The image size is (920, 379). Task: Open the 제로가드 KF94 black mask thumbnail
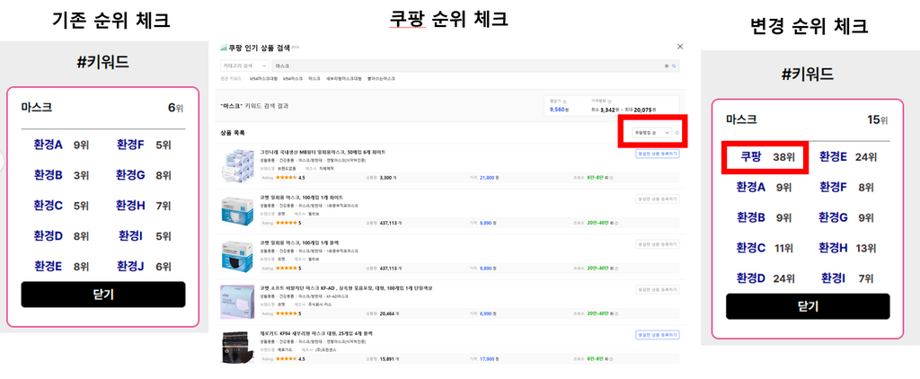(x=237, y=348)
